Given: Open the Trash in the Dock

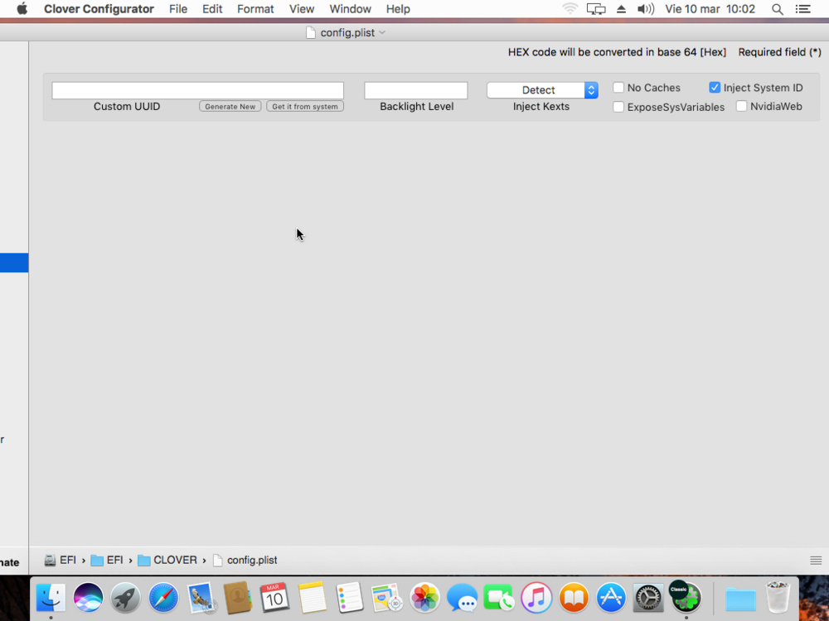Looking at the screenshot, I should pyautogui.click(x=778, y=597).
